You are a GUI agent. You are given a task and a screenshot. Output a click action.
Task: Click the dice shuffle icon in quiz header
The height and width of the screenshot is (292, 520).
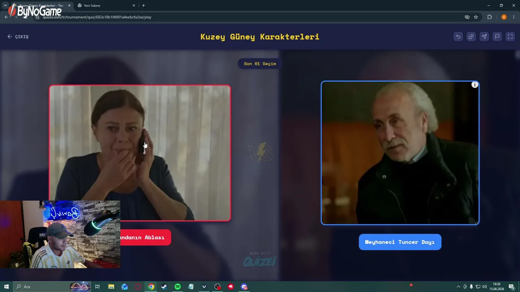[x=471, y=36]
